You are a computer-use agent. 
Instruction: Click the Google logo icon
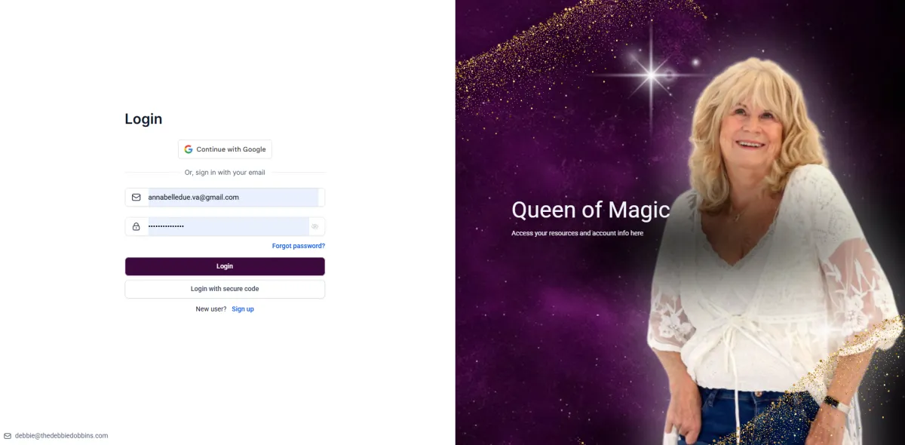click(189, 149)
